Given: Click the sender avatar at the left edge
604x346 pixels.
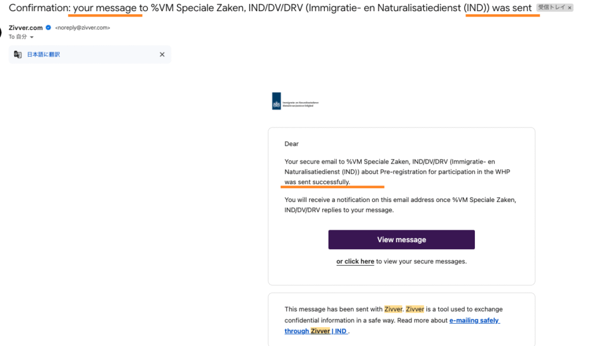Looking at the screenshot, I should click(x=1, y=32).
